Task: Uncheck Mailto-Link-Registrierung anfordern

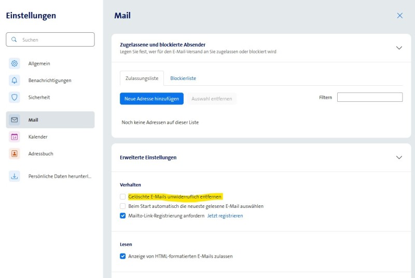Action: tap(123, 216)
